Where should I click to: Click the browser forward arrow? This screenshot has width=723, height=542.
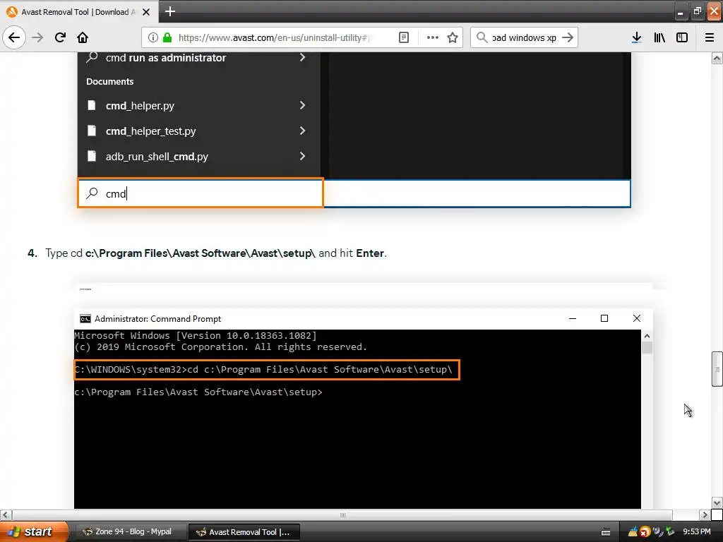pyautogui.click(x=38, y=37)
